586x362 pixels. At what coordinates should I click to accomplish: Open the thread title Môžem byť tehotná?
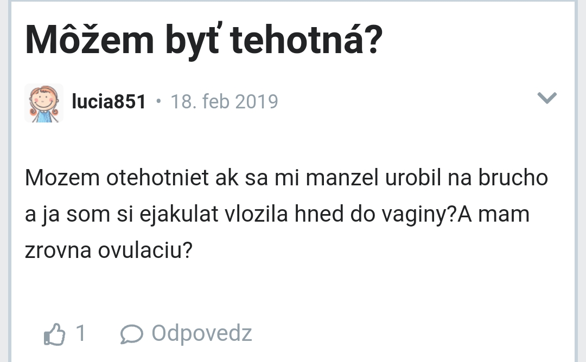click(203, 41)
